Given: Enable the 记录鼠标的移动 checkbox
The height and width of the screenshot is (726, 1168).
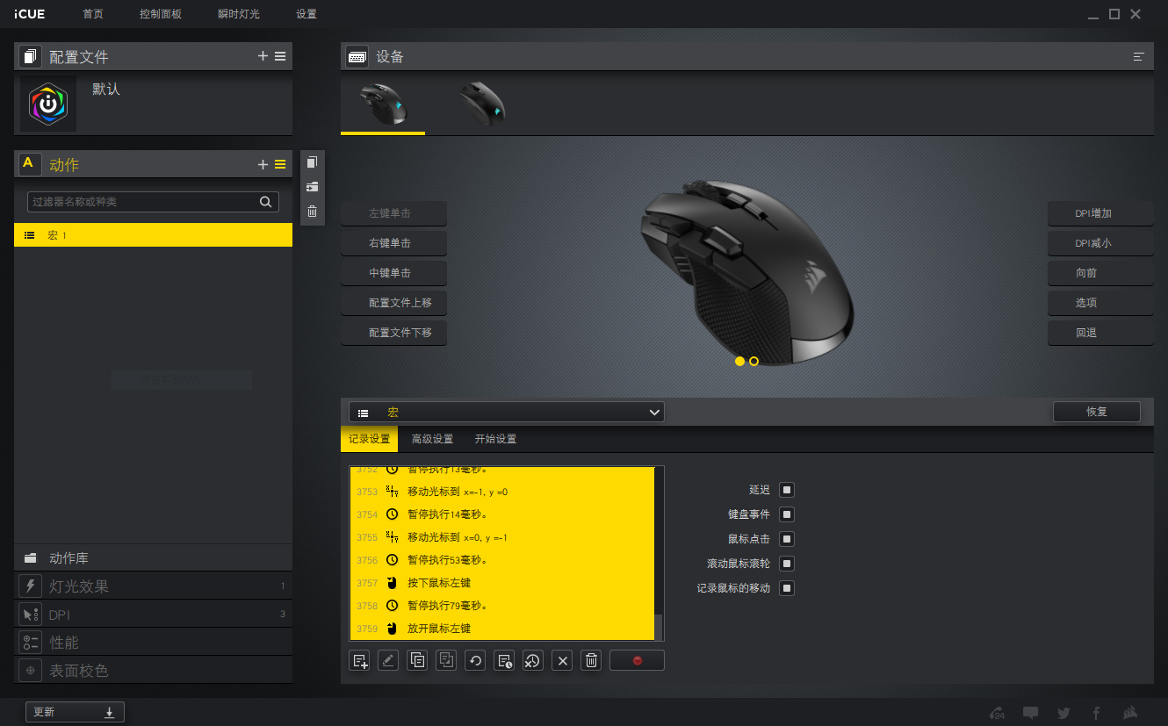Looking at the screenshot, I should click(787, 588).
